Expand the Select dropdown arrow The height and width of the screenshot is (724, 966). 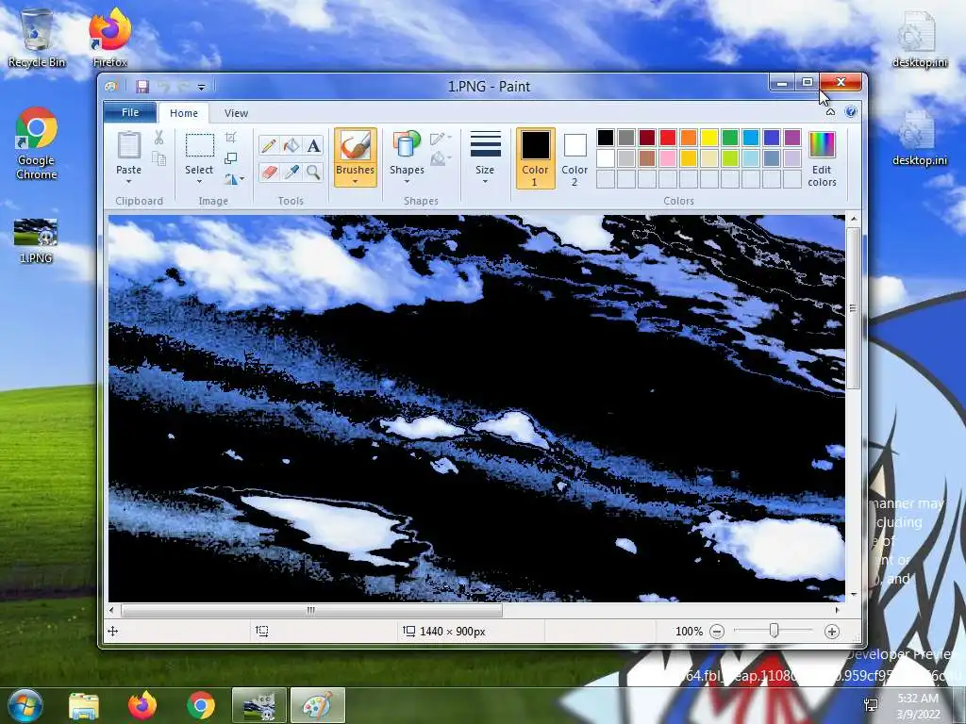point(200,182)
